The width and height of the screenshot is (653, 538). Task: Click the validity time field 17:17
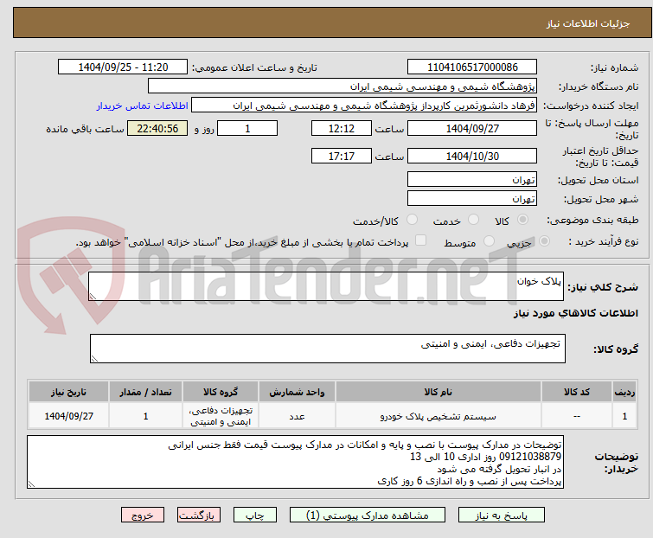pyautogui.click(x=342, y=157)
